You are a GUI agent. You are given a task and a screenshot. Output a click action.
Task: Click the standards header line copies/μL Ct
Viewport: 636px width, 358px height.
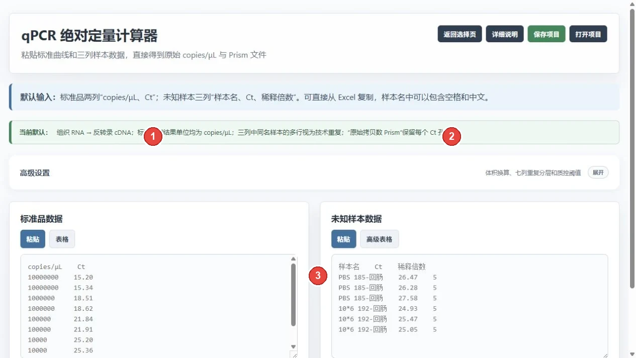point(56,266)
